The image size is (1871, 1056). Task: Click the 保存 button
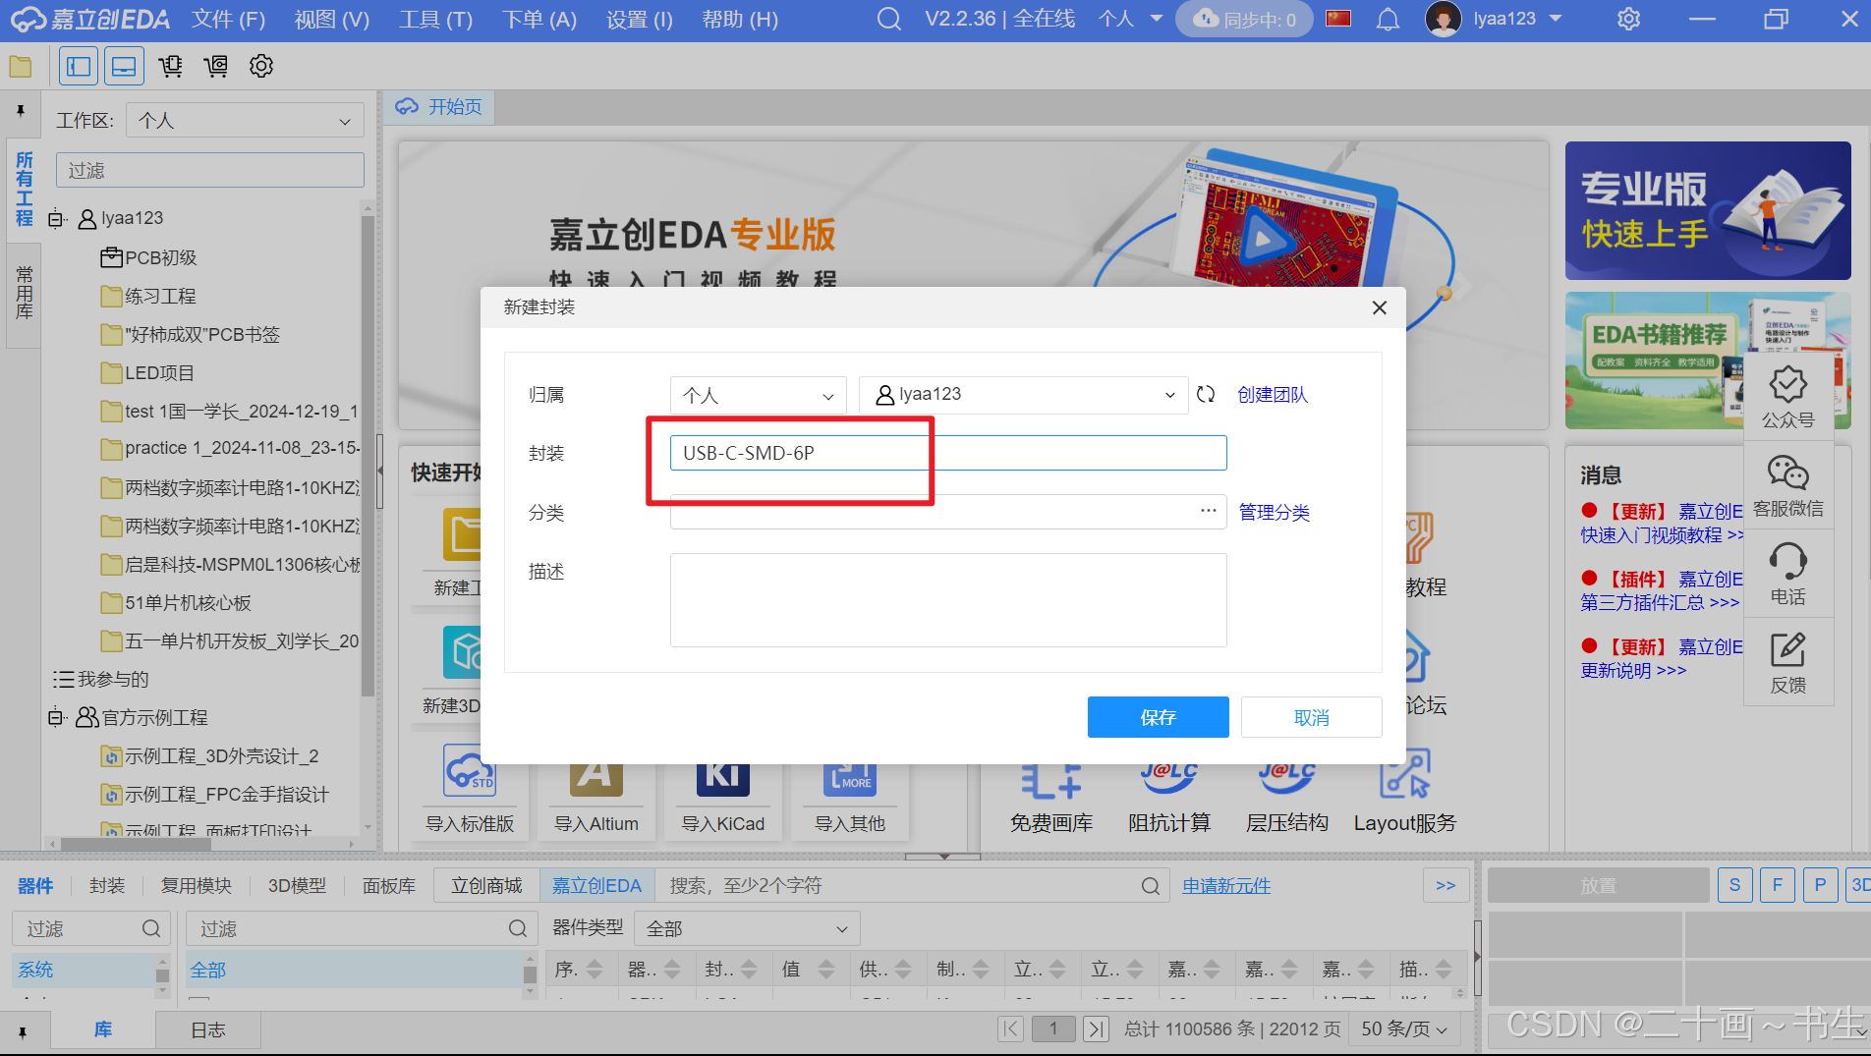click(1158, 717)
